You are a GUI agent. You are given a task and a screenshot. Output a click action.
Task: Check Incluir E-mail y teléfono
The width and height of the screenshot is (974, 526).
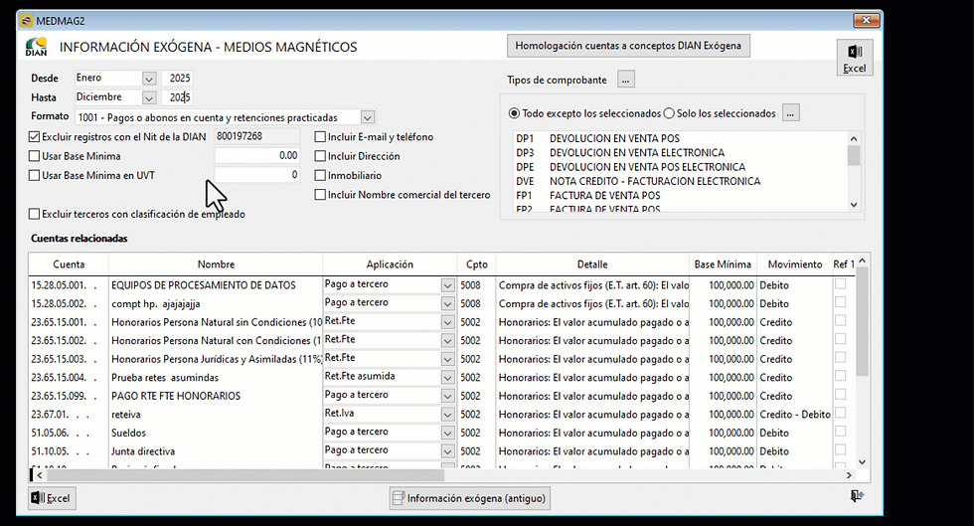pos(320,137)
